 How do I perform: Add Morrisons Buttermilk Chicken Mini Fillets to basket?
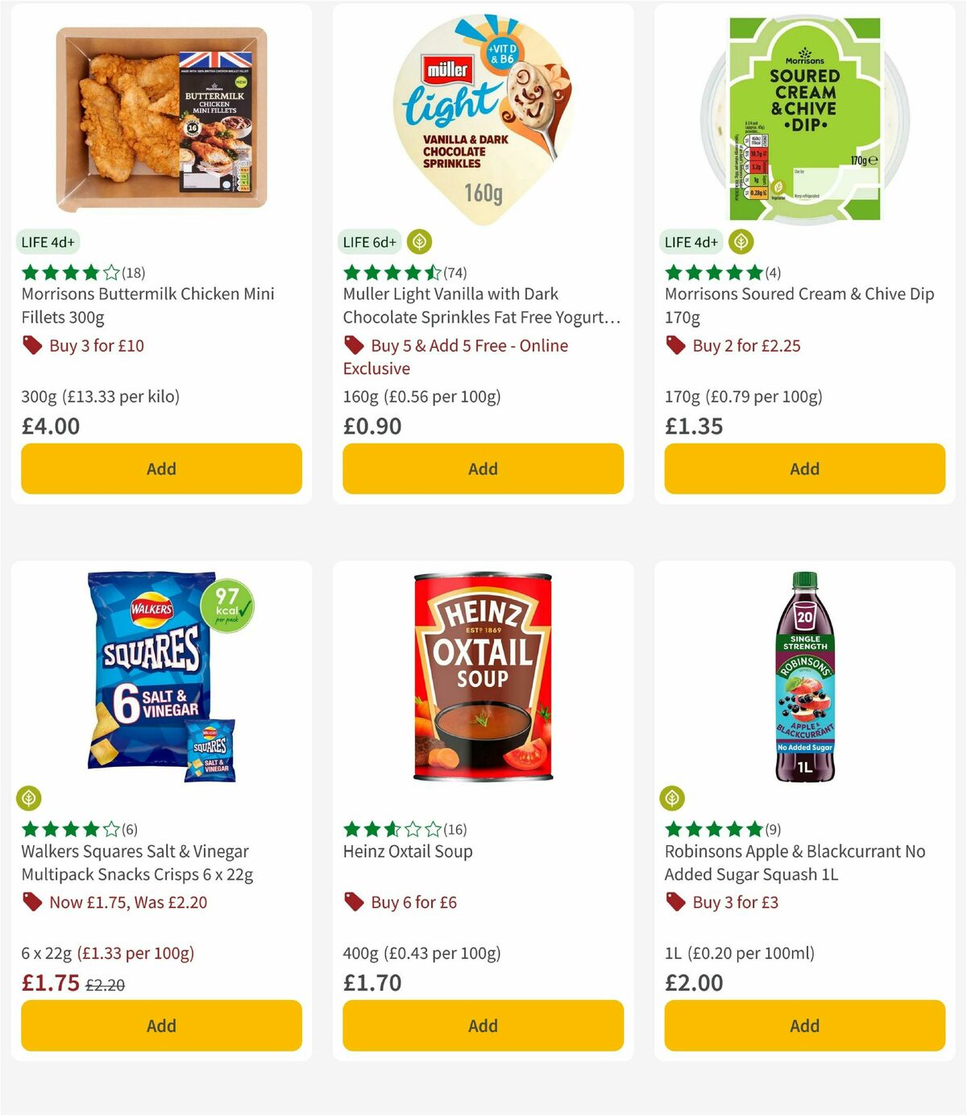coord(160,468)
